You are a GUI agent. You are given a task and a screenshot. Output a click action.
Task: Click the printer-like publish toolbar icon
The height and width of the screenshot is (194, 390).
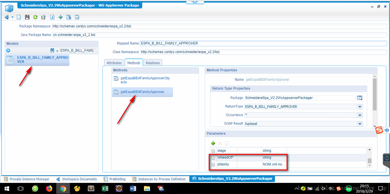pos(44,17)
